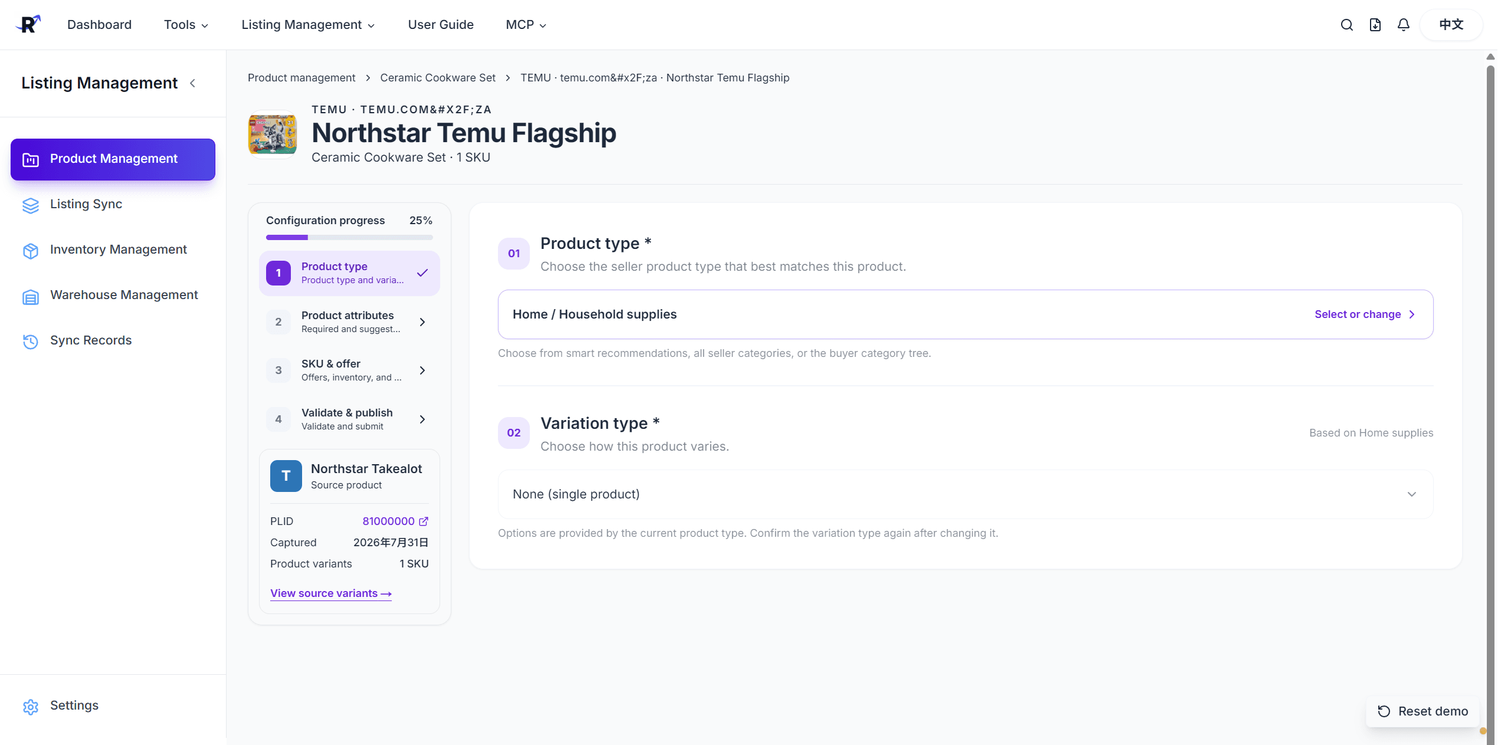Viewport: 1511px width, 745px height.
Task: Click the Warehouse Management icon
Action: [31, 296]
